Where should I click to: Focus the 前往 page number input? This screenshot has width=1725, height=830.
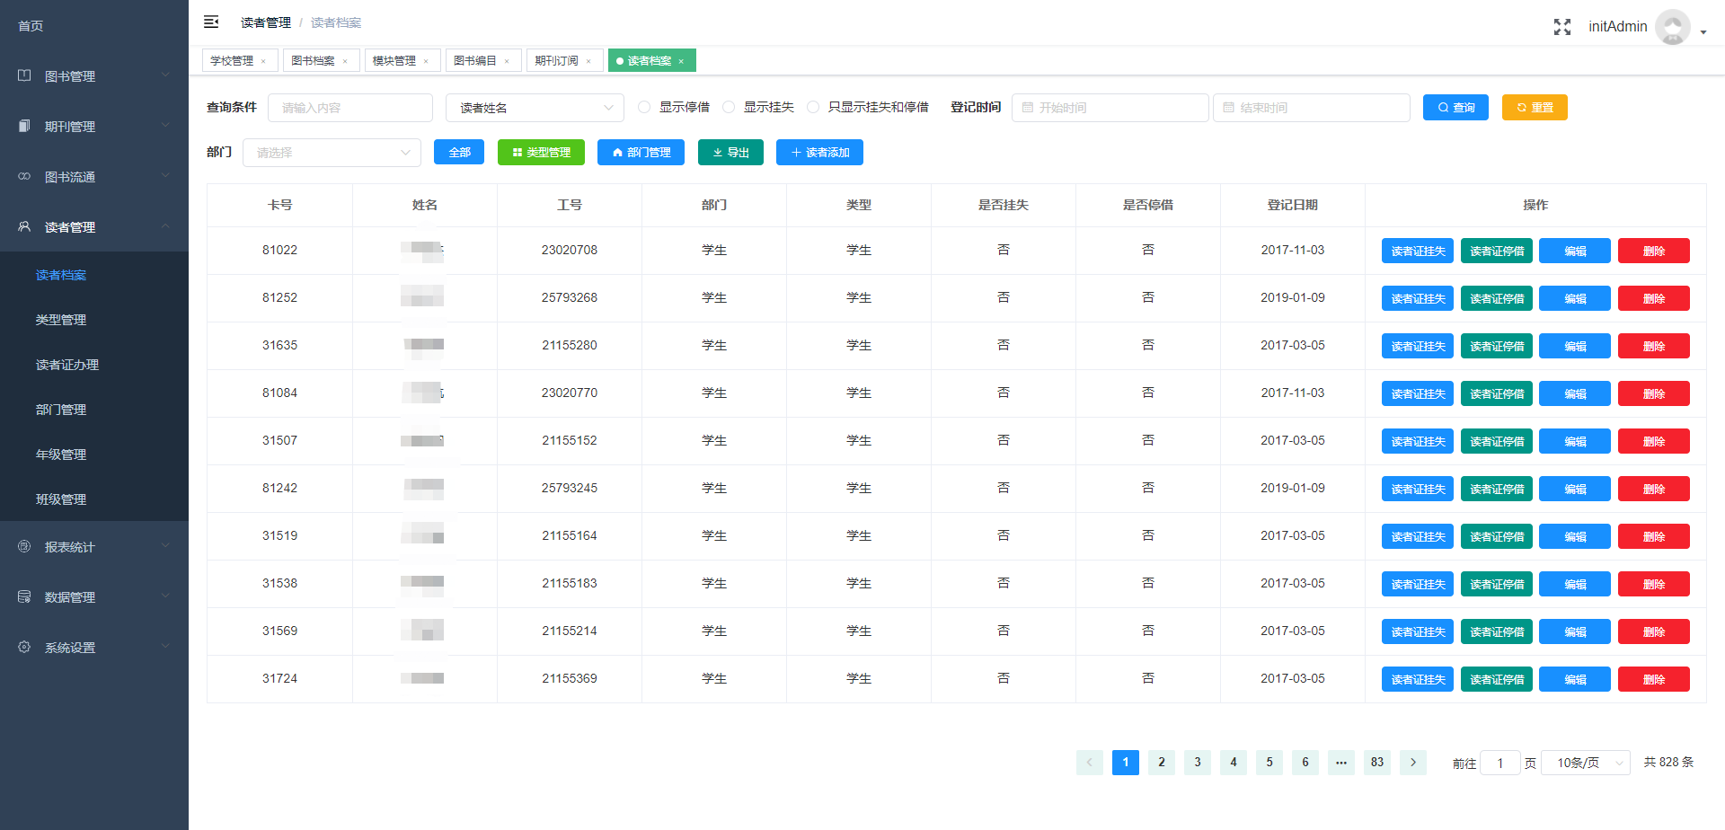[x=1500, y=763]
